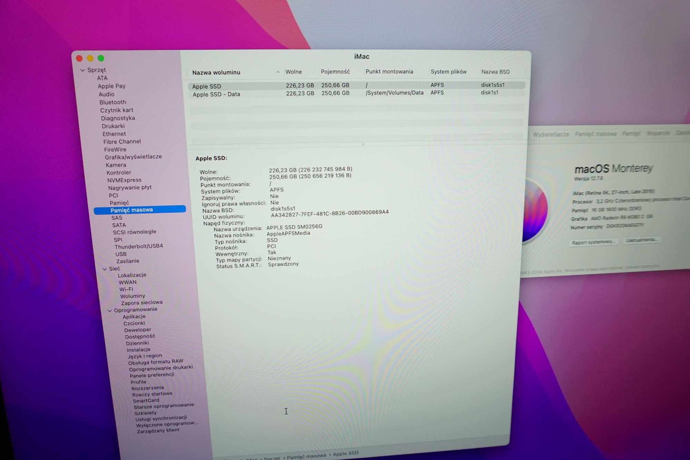Viewport: 690px width, 460px height.
Task: Open SCSI równoległe entry
Action: click(135, 232)
